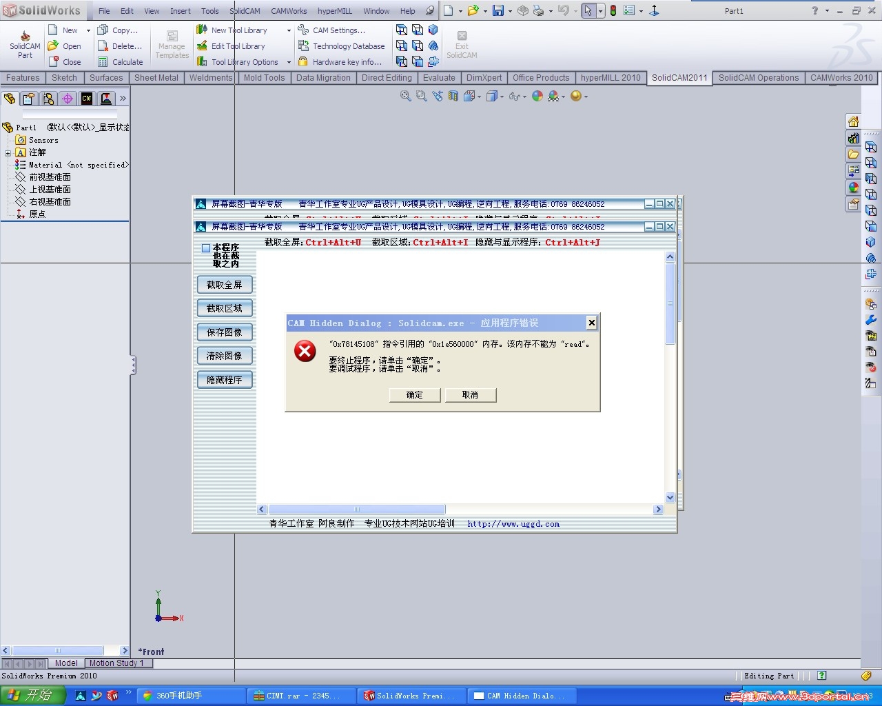Show more manager tabs via the chevron
Image resolution: width=882 pixels, height=706 pixels.
tap(123, 99)
